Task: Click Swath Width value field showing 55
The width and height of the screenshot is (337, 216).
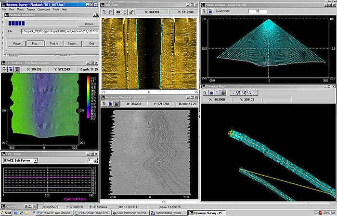Action: 258,11
